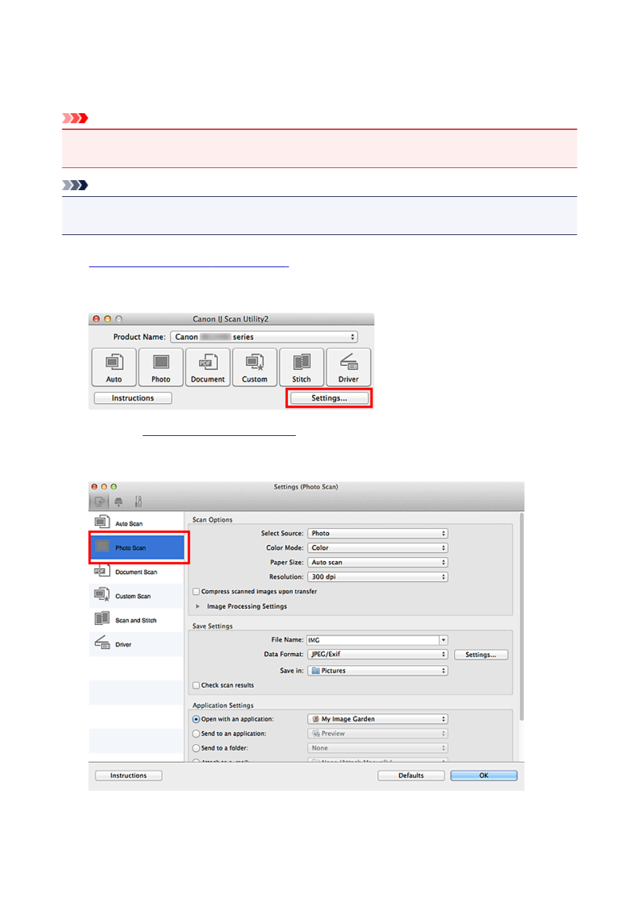Click the OK button
This screenshot has width=639, height=904.
(x=484, y=775)
